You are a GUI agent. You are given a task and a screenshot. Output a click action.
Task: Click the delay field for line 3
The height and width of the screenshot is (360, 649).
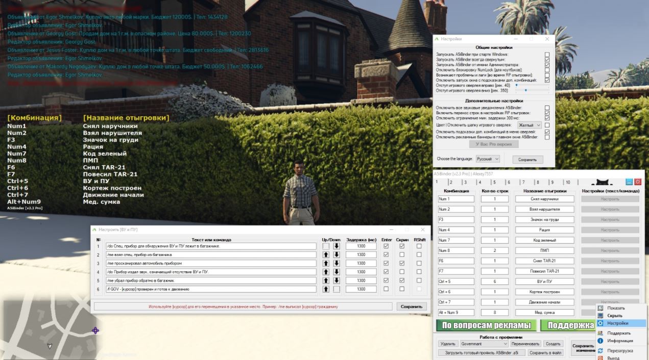coord(361,264)
